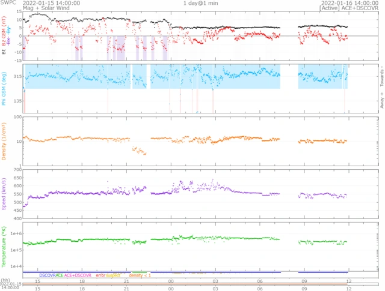This screenshot has width=385, height=291.
Task: Click the magenta ACE+DSCOVR legend entry
Action: (x=79, y=275)
